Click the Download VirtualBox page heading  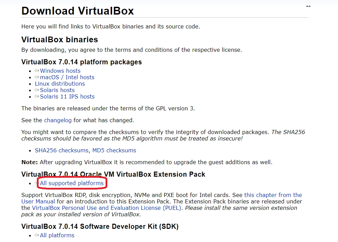click(x=77, y=11)
